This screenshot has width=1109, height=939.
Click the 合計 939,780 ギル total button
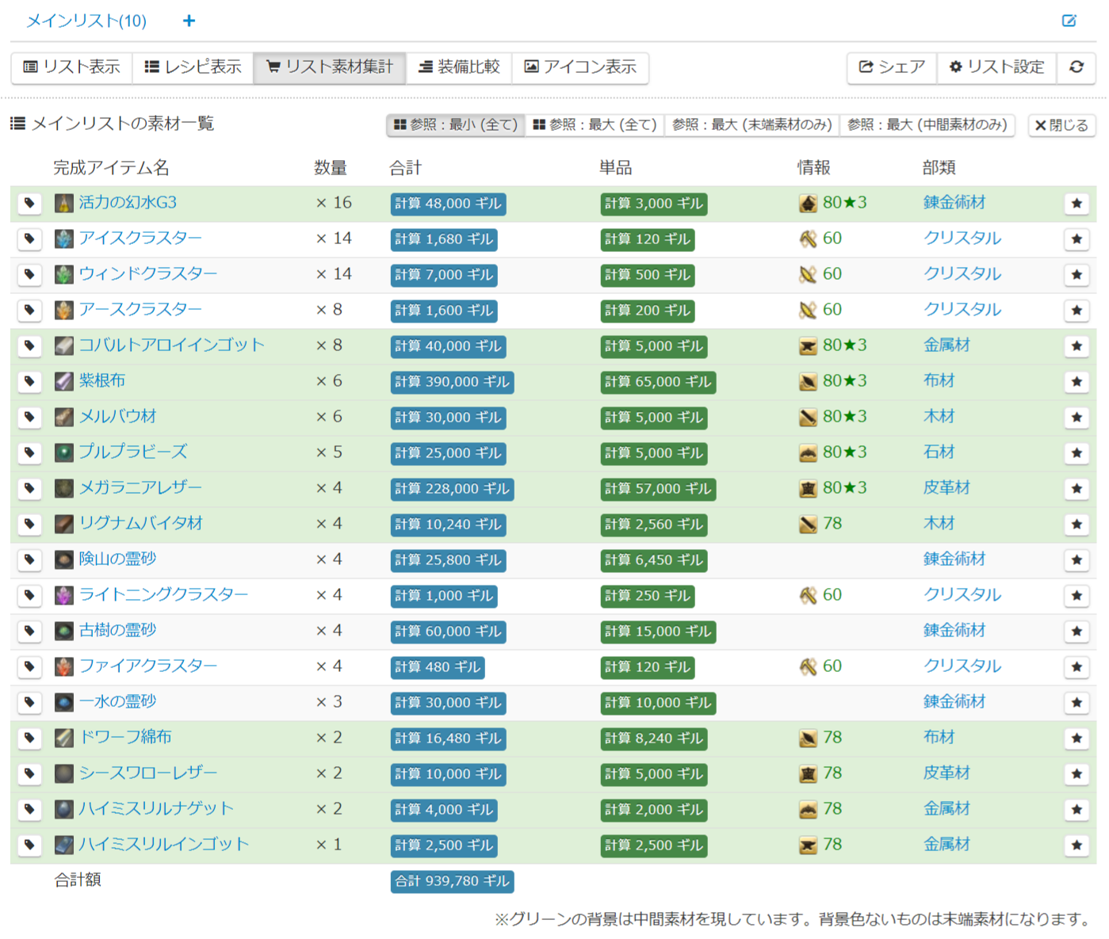[452, 881]
